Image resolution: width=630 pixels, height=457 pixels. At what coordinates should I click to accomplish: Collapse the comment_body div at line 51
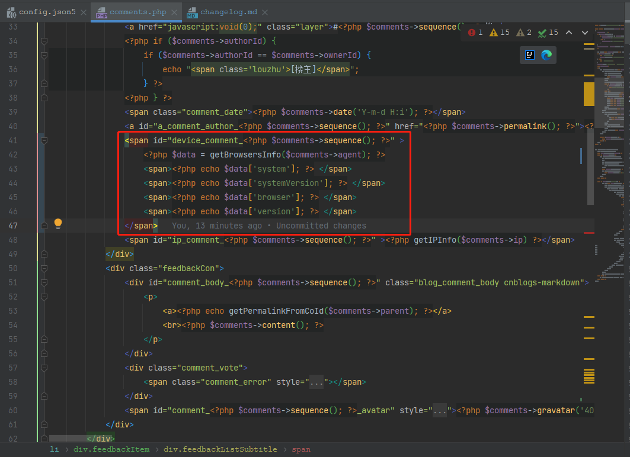pos(44,282)
